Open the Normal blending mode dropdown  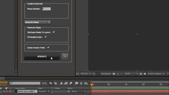44,91
